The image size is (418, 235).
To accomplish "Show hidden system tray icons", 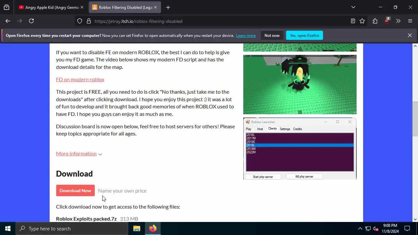I will pyautogui.click(x=360, y=228).
